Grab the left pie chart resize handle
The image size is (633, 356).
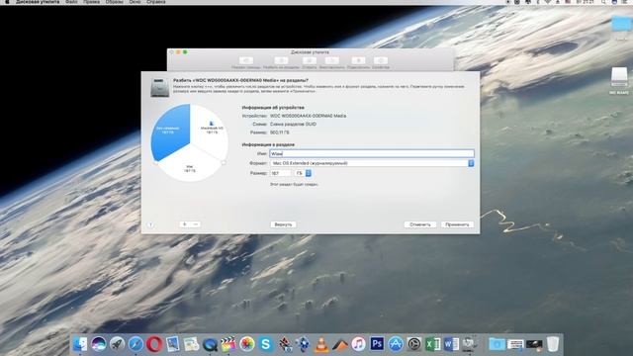(x=156, y=162)
